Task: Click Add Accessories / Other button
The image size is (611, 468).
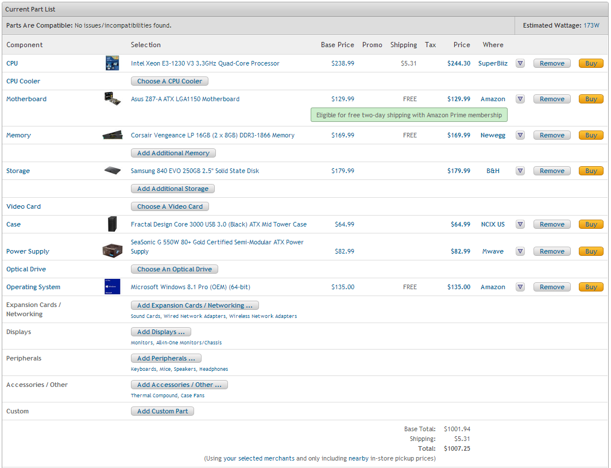Action: [x=179, y=385]
